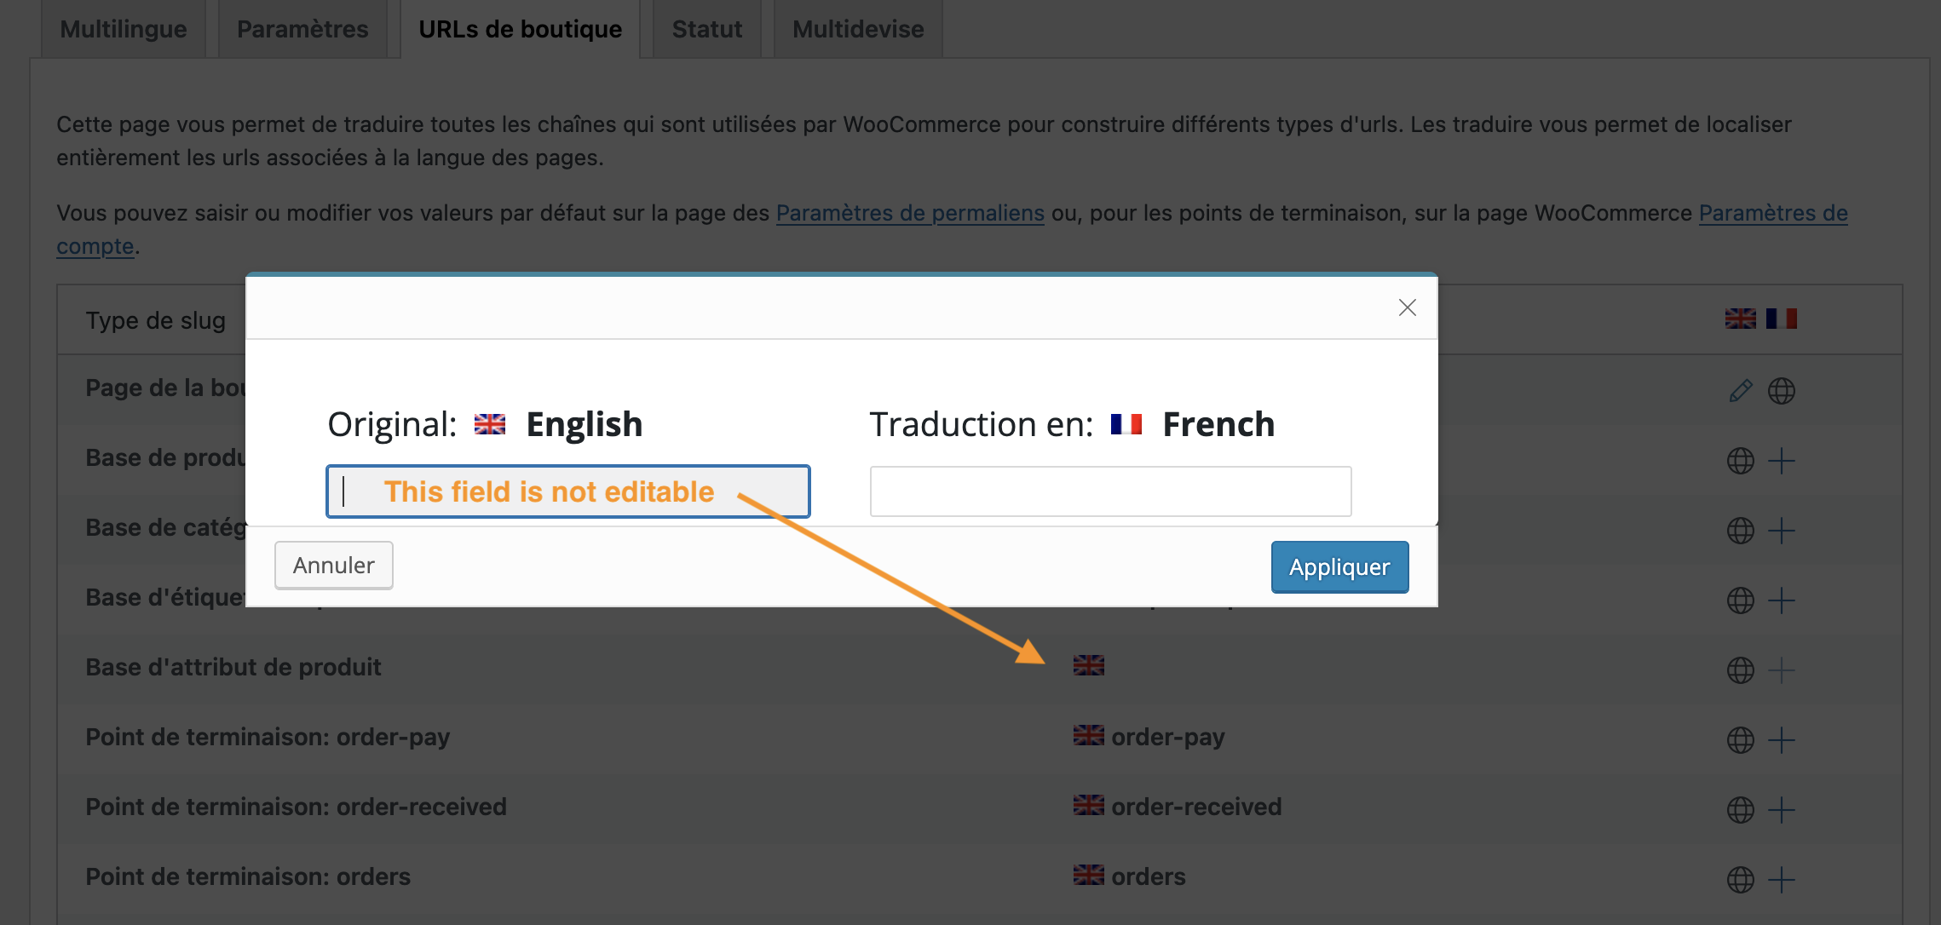The image size is (1941, 925).
Task: Open Paramètres de permaliens link
Action: [x=910, y=213]
